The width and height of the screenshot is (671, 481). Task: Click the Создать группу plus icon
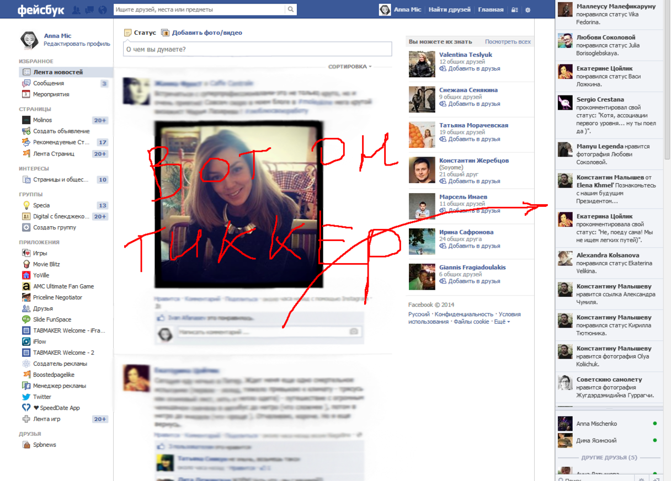[26, 227]
